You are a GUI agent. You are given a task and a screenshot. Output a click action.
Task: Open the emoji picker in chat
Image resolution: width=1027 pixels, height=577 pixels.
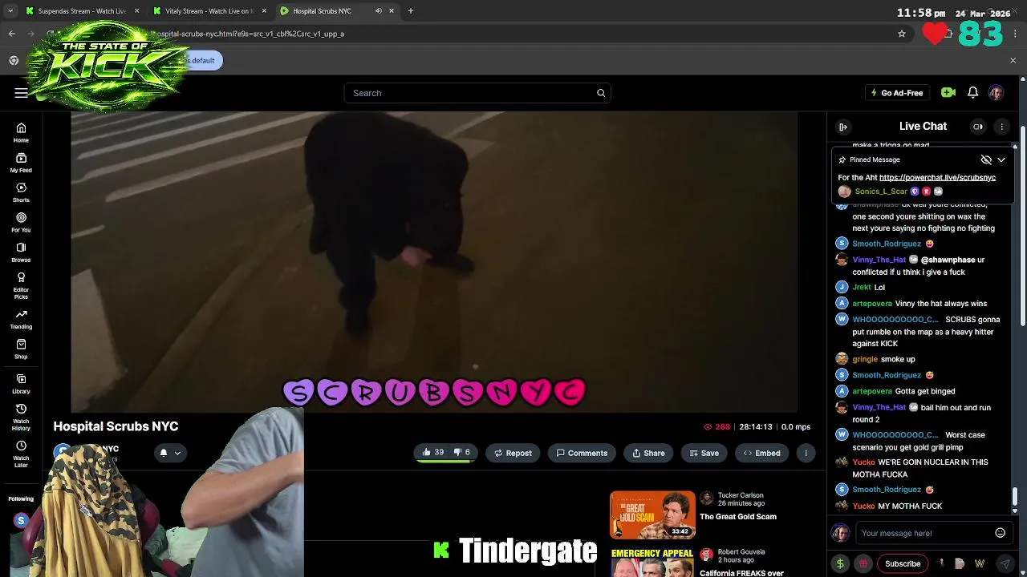(x=1000, y=533)
